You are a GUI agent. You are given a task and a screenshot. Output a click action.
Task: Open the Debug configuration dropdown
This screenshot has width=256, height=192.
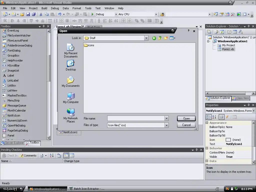[116, 14]
